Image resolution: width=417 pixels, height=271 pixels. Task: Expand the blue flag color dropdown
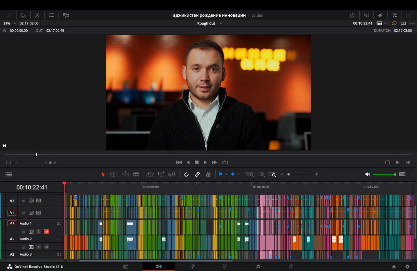[x=226, y=174]
